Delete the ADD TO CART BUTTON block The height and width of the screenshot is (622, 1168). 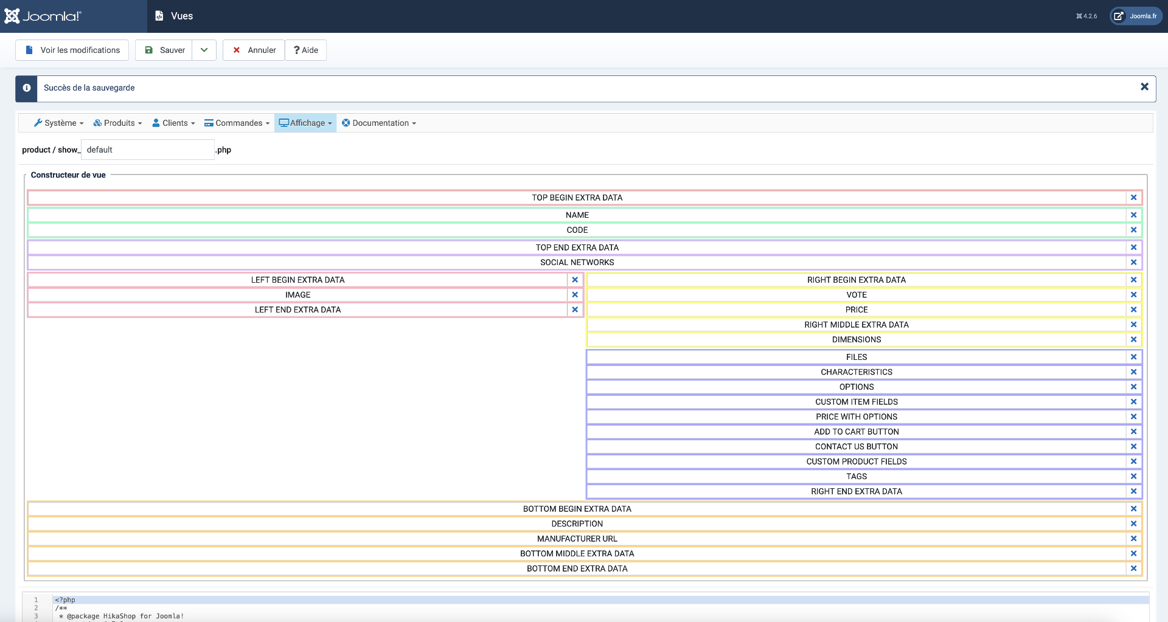click(1133, 432)
